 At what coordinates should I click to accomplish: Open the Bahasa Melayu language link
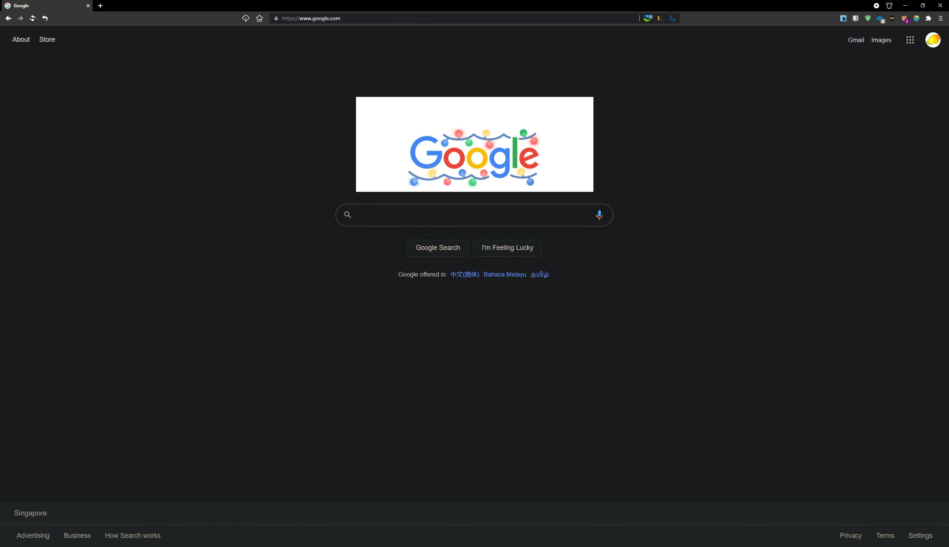505,274
